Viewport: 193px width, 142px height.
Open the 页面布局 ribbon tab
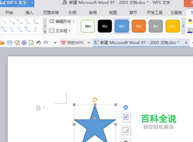click(51, 13)
